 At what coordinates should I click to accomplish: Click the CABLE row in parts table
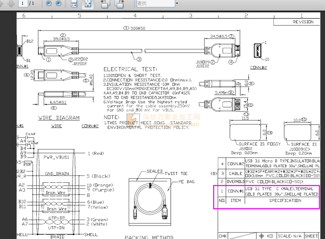coord(235,173)
